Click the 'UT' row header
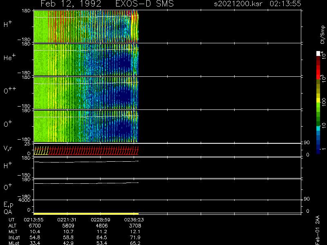This screenshot has height=245, width=327. pyautogui.click(x=12, y=220)
